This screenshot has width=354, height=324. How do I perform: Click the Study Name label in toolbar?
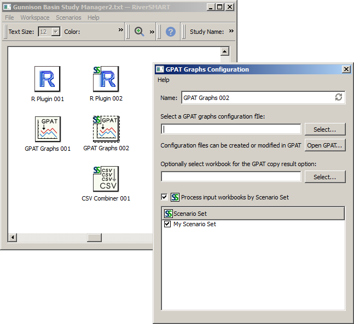[x=207, y=32]
